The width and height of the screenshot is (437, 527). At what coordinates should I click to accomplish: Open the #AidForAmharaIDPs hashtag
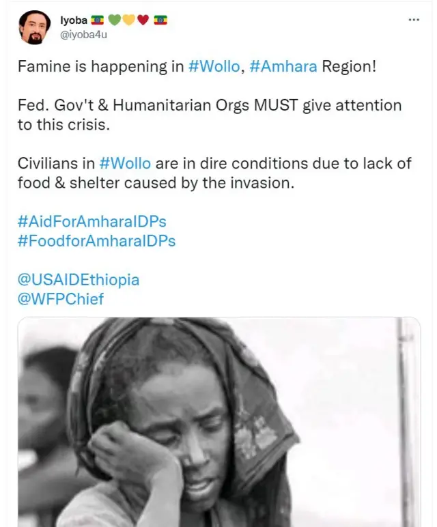pyautogui.click(x=92, y=222)
